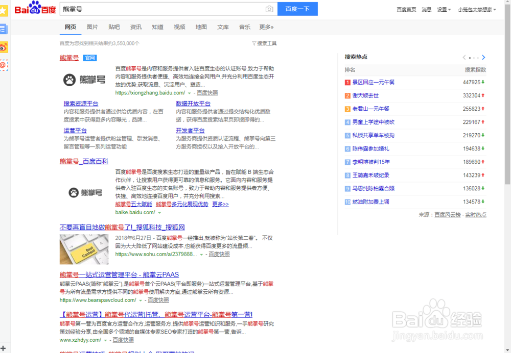Open the Best Content keyboard thumbnail
The width and height of the screenshot is (511, 353).
84,249
